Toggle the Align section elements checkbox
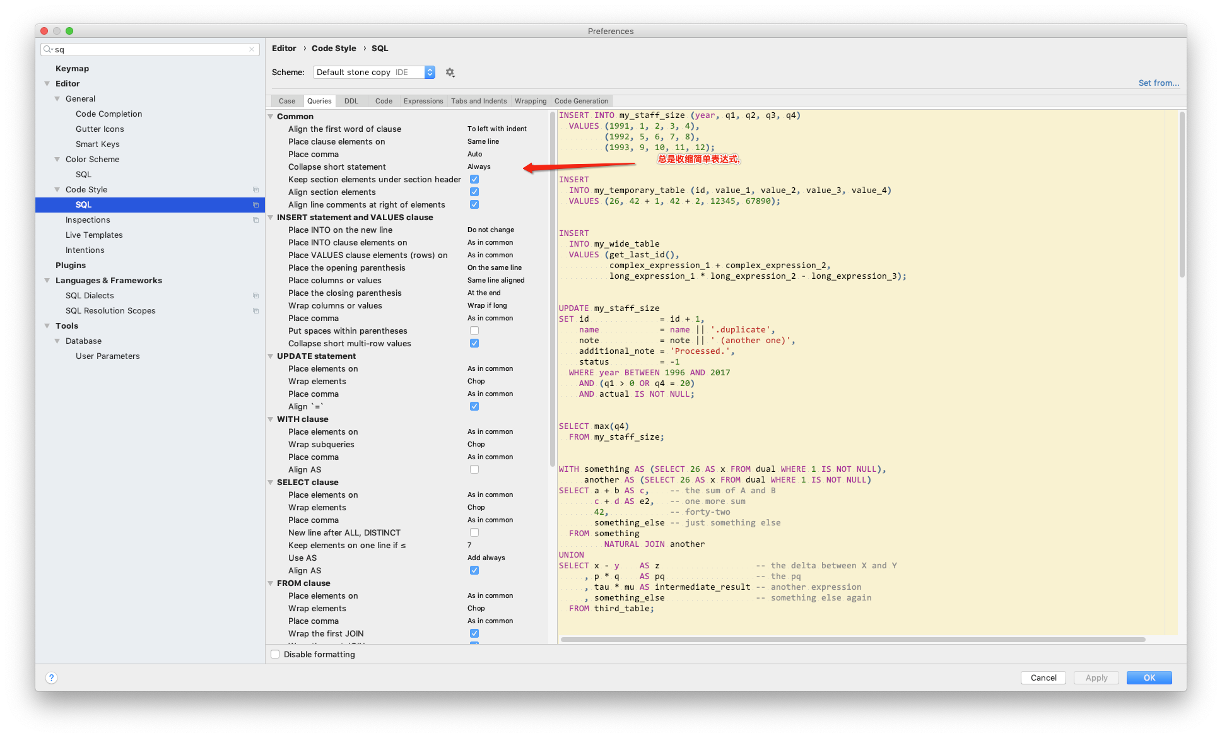Viewport: 1222px width, 738px height. 474,192
